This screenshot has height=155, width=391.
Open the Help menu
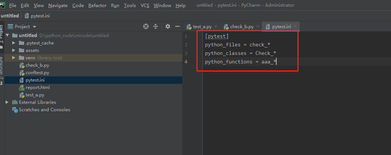point(180,5)
